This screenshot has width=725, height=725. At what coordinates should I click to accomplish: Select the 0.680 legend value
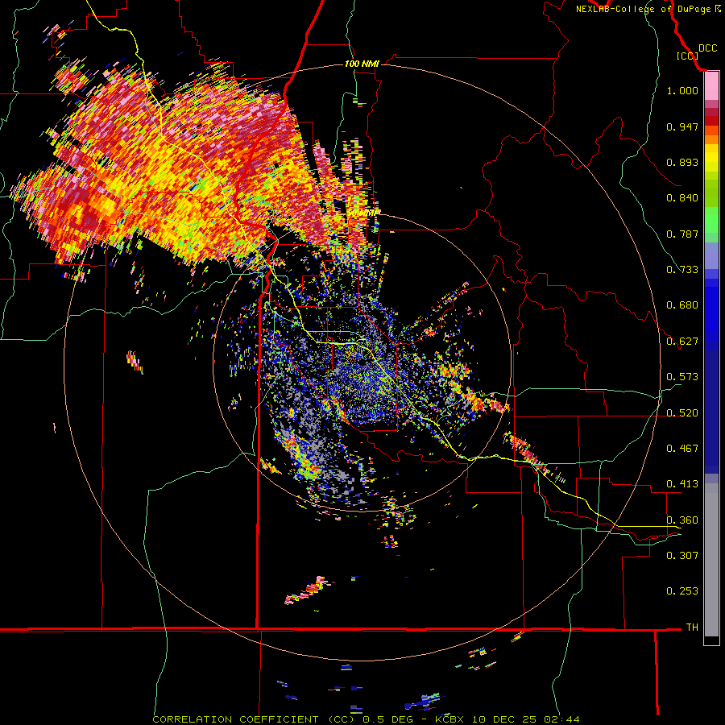click(682, 305)
